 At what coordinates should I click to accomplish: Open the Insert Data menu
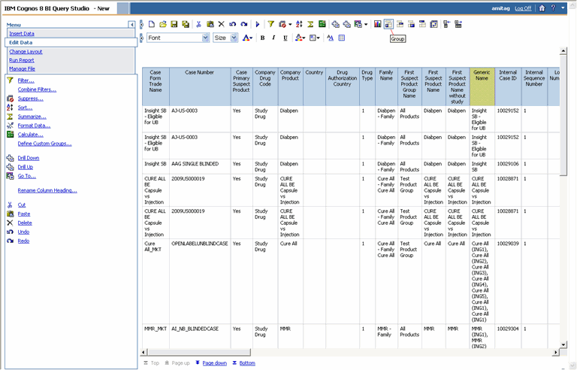click(x=21, y=34)
